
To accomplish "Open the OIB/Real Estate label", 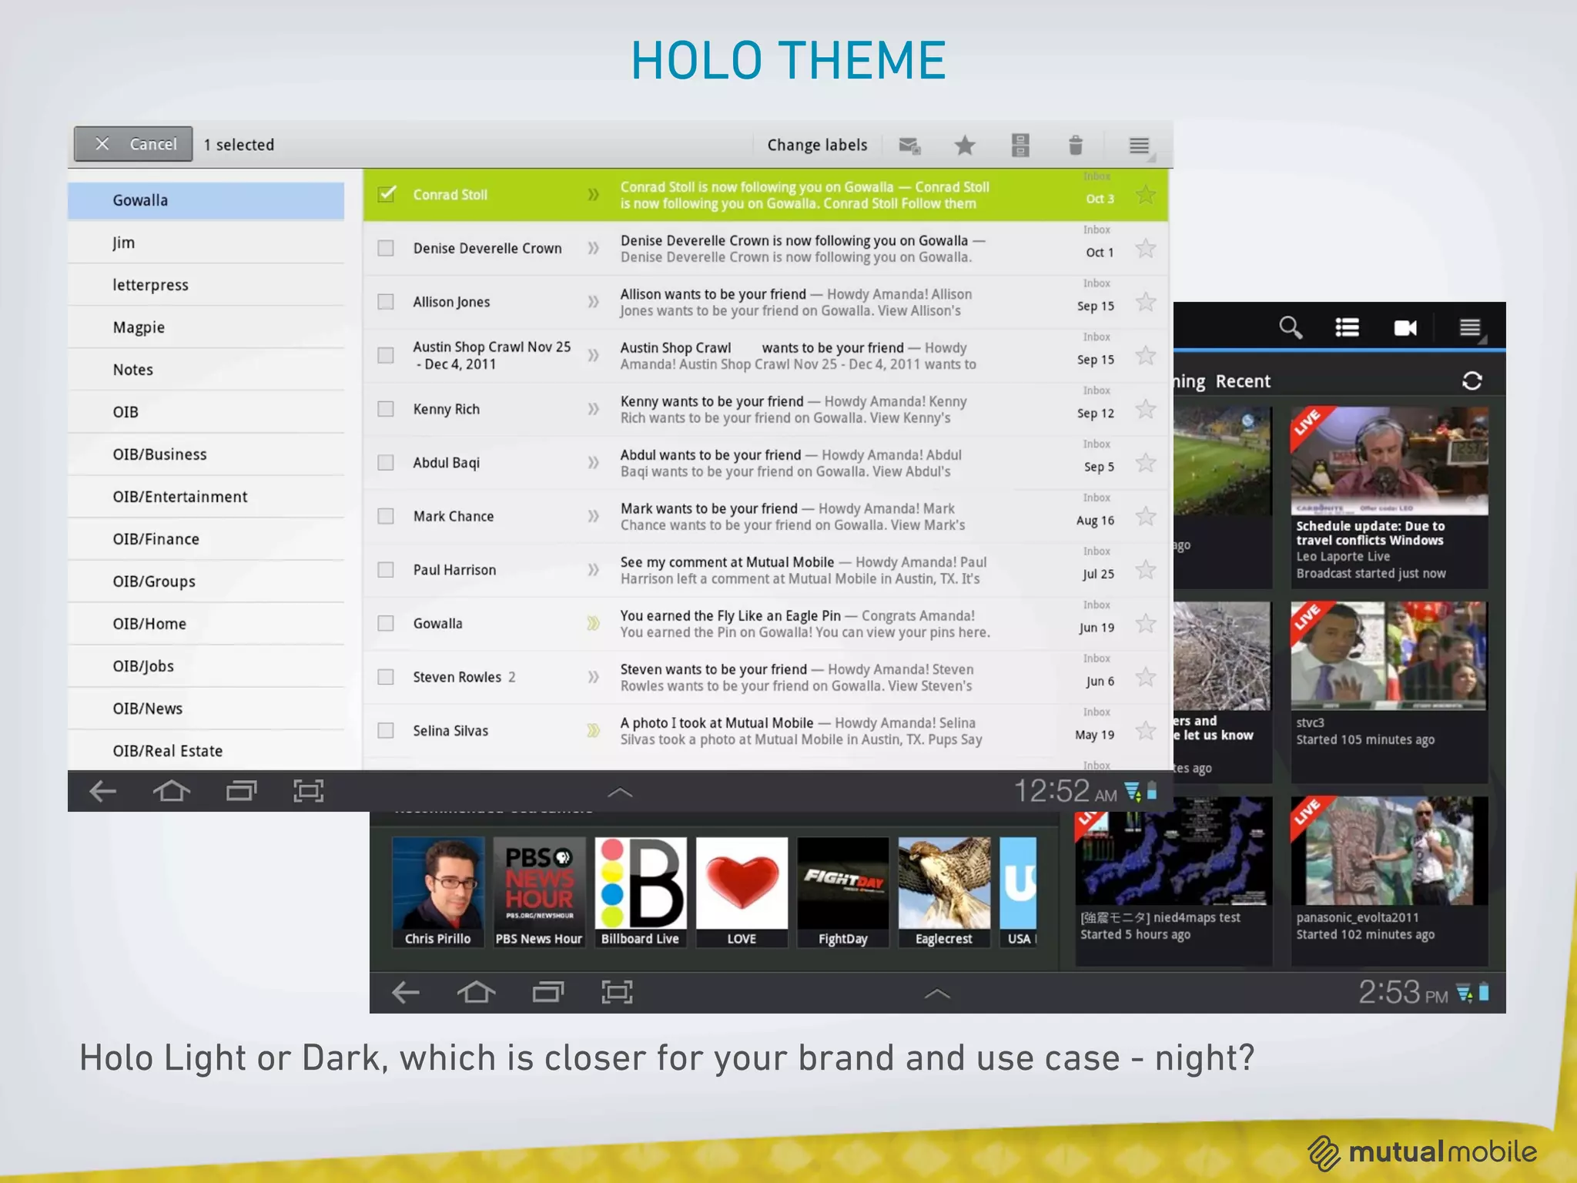I will [x=206, y=751].
